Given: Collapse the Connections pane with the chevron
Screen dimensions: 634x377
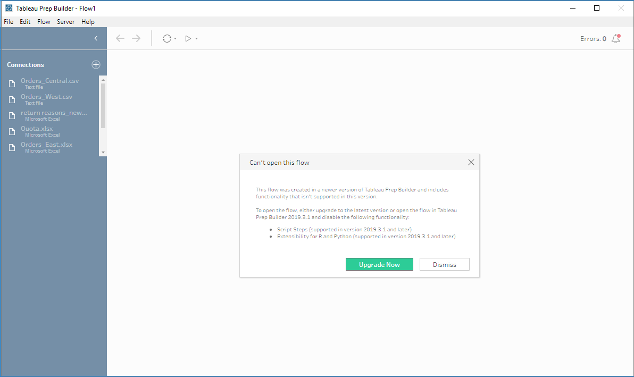Looking at the screenshot, I should (x=96, y=38).
